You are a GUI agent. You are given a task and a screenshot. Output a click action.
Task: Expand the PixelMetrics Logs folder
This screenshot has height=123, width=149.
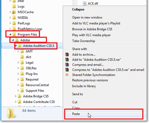click(10, 29)
